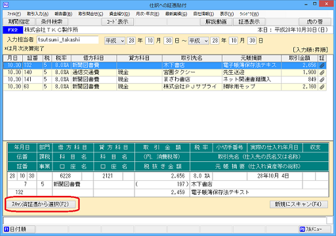
Task: Click the paperclip icon in the 株式会社PJサプライ row
Action: pyautogui.click(x=322, y=87)
